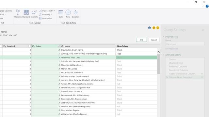
Task: Click the Pclass column data type icon
Action: 33,46
